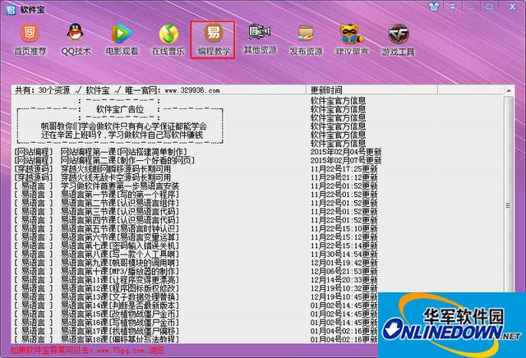Close the 软件宝 window

pyautogui.click(x=512, y=7)
